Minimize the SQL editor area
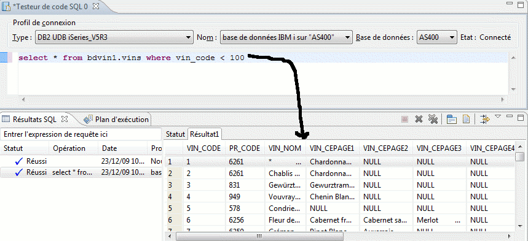Viewport: 528px width, 241px height. (x=510, y=3)
